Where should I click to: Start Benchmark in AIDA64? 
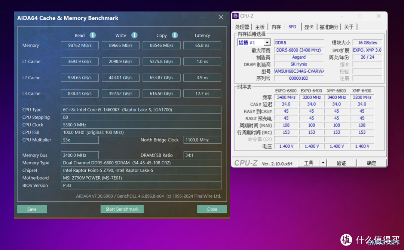click(x=122, y=209)
